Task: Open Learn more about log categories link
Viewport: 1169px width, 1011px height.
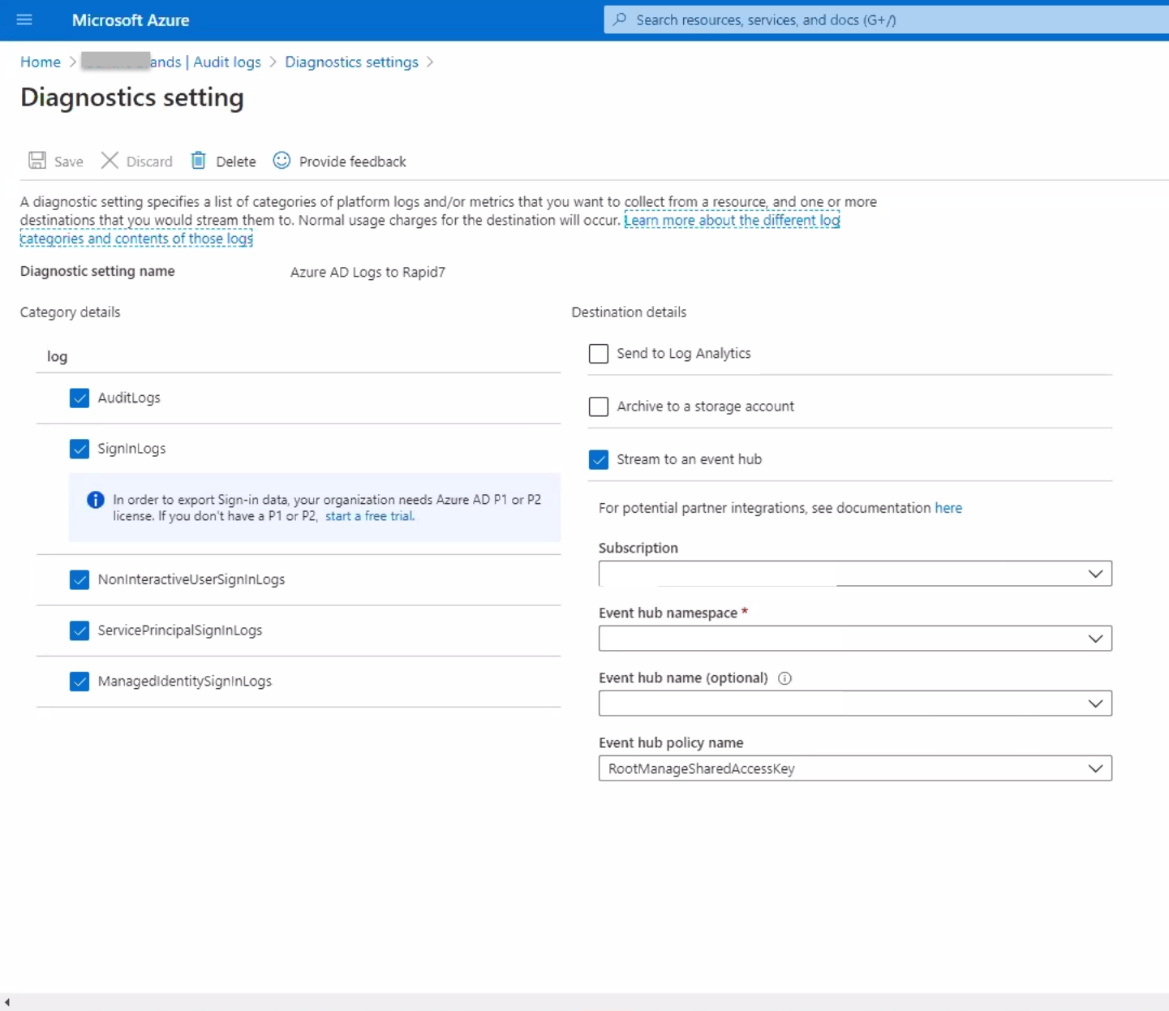Action: 732,220
